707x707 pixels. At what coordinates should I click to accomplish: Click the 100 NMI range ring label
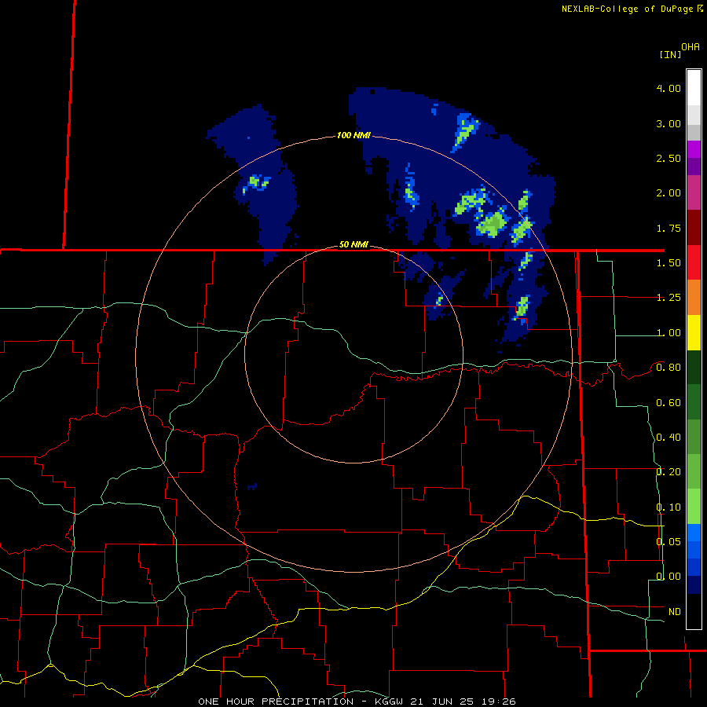point(353,135)
